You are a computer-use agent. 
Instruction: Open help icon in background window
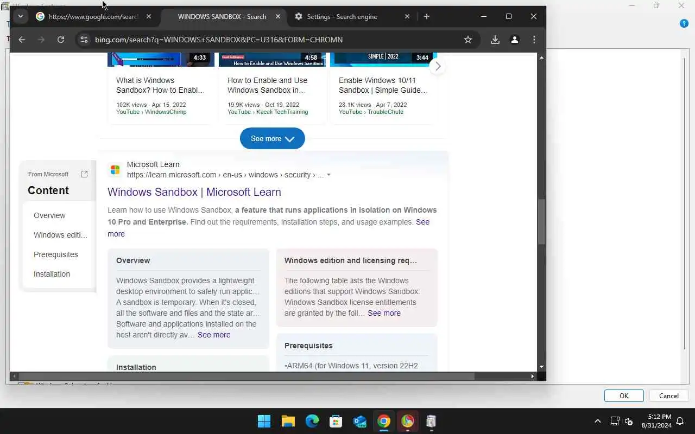684,23
